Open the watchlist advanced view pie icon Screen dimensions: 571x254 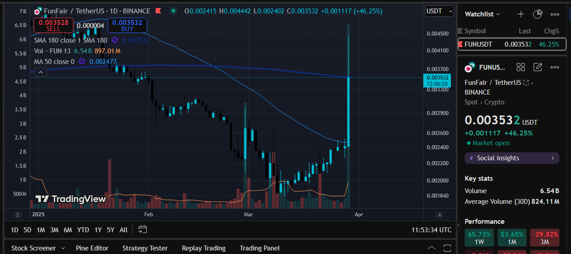click(x=538, y=14)
